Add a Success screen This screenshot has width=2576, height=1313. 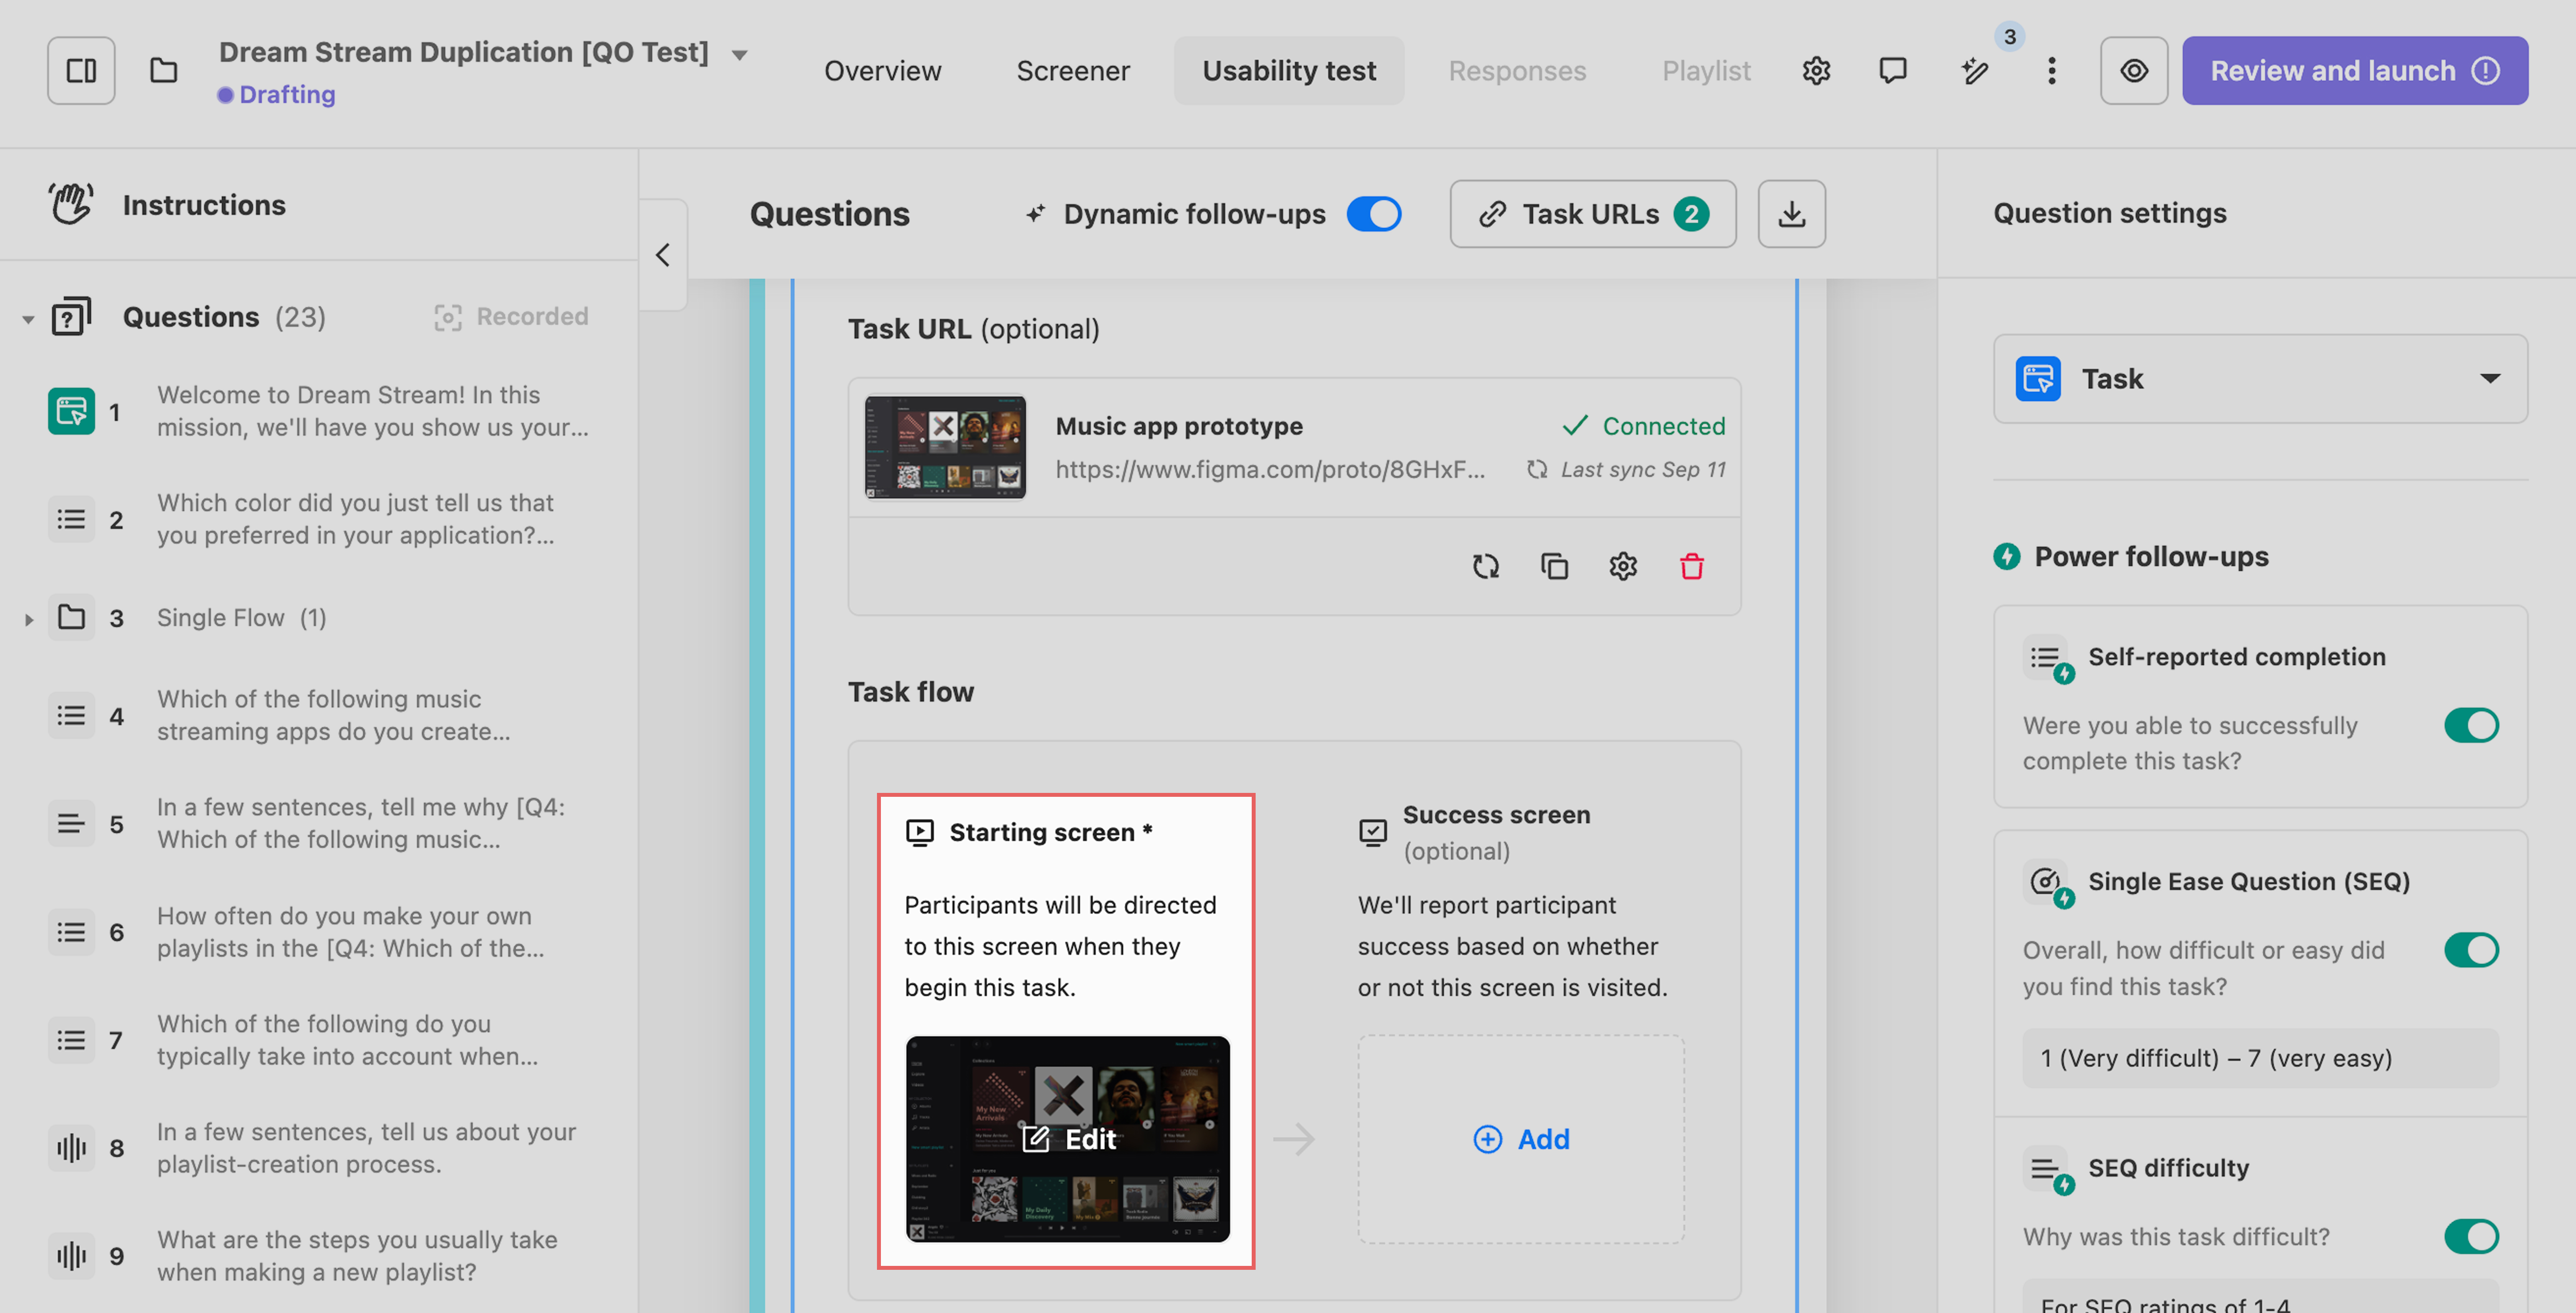click(x=1520, y=1139)
